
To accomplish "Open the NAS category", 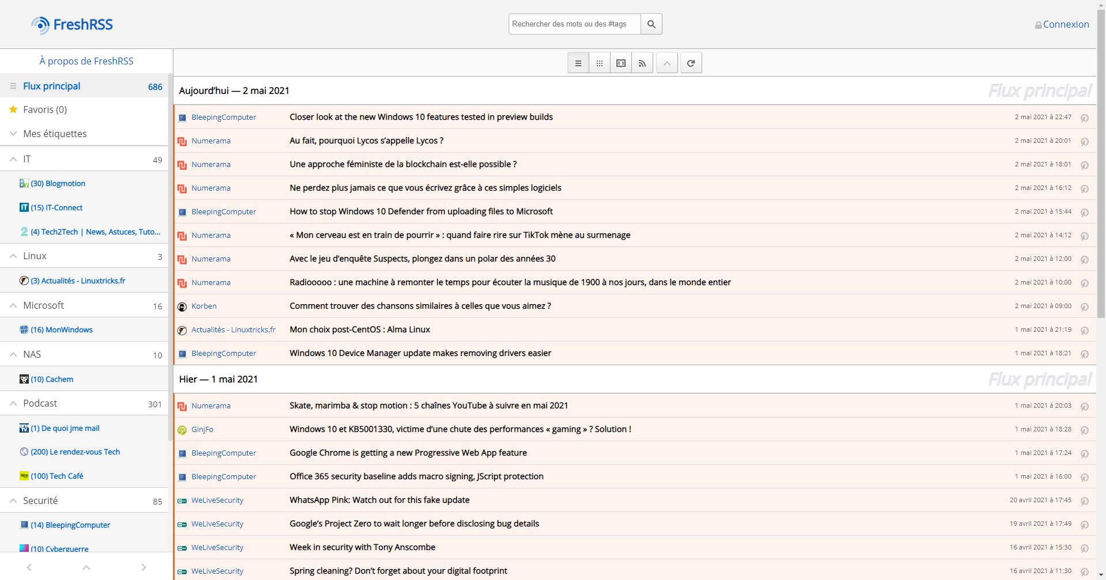I will click(32, 354).
